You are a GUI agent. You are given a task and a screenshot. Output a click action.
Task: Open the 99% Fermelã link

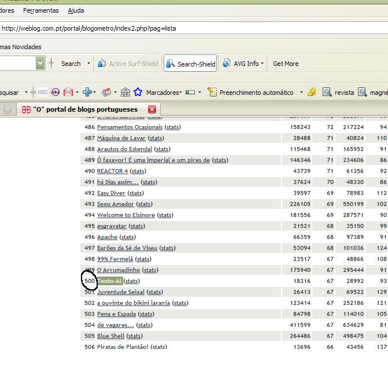coord(115,259)
